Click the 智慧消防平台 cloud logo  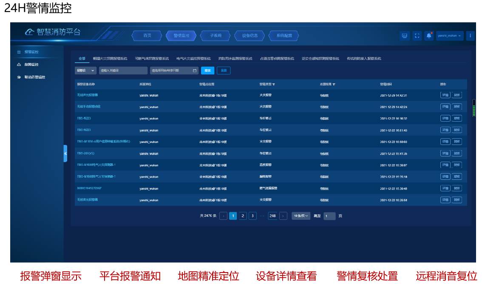(29, 32)
